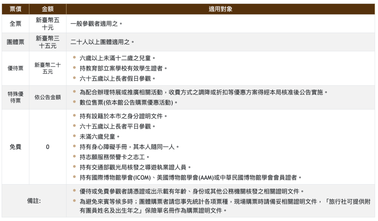
Task: Select the 特殊優待票 ticket type cell
Action: 16,97
